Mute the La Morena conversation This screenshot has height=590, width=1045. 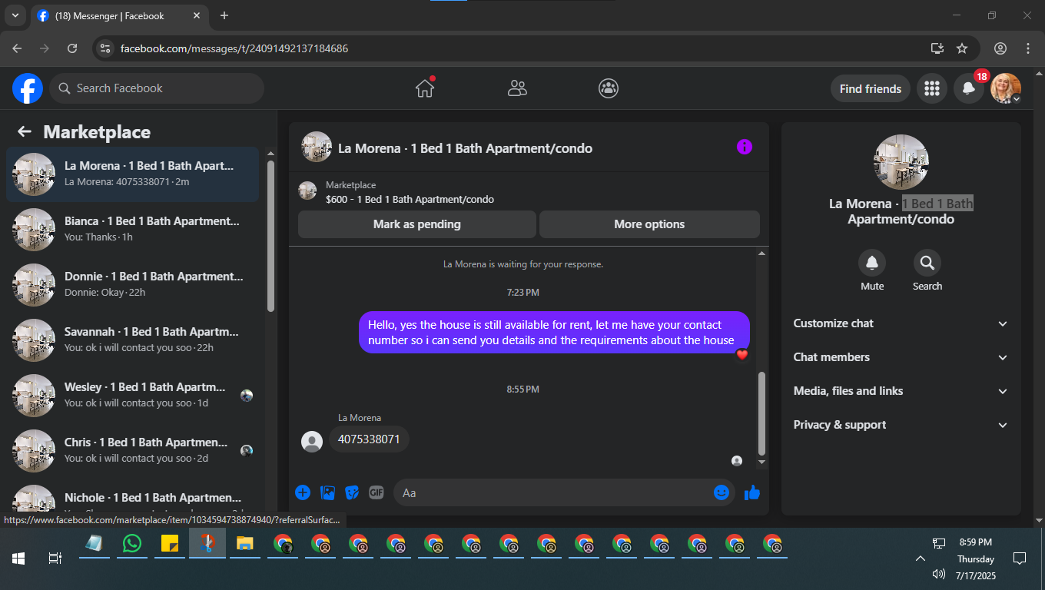click(872, 264)
